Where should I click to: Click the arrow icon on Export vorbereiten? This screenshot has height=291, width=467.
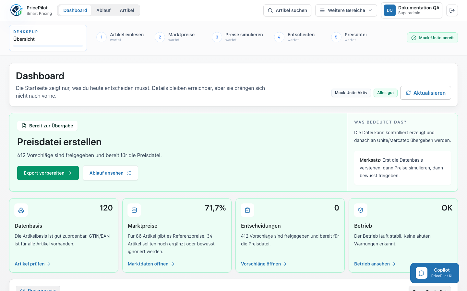coord(70,173)
